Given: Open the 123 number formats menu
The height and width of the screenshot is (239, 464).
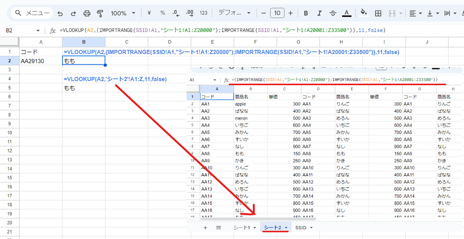Looking at the screenshot, I should tap(203, 13).
